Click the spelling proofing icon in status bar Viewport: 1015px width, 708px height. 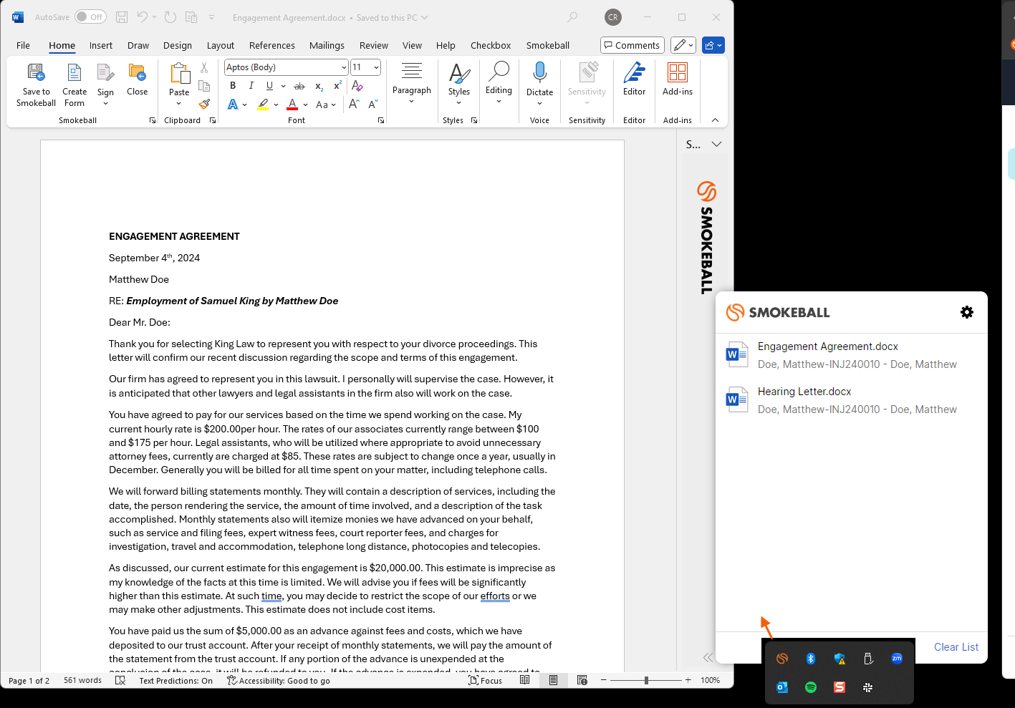[x=120, y=680]
